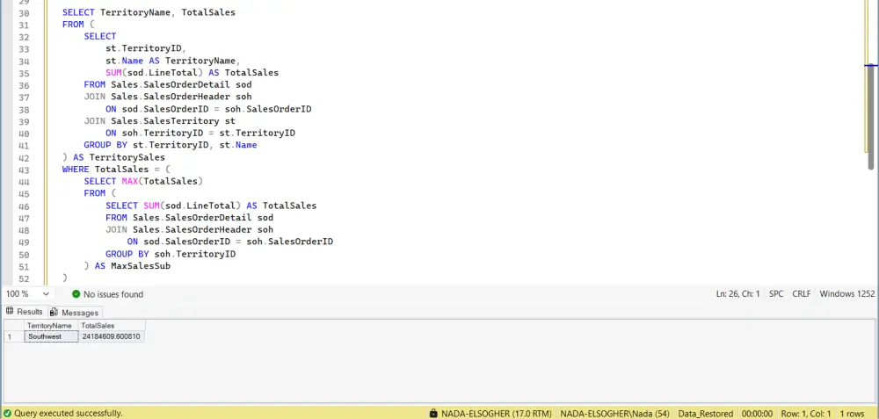The width and height of the screenshot is (879, 419).
Task: Click the 1 rows count in status bar
Action: click(x=852, y=414)
